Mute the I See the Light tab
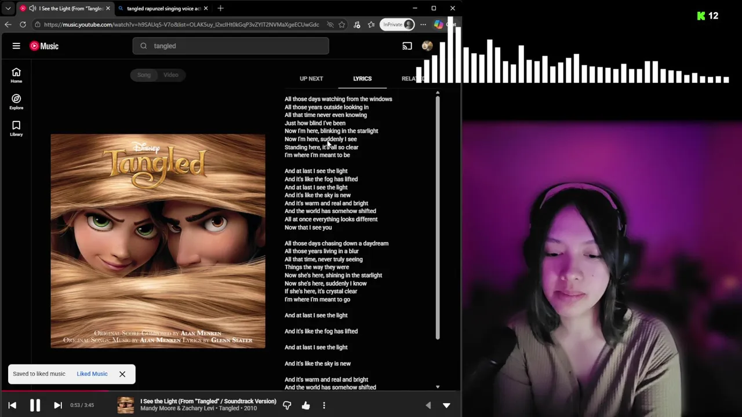Screen dimensions: 742x417 click(32, 8)
